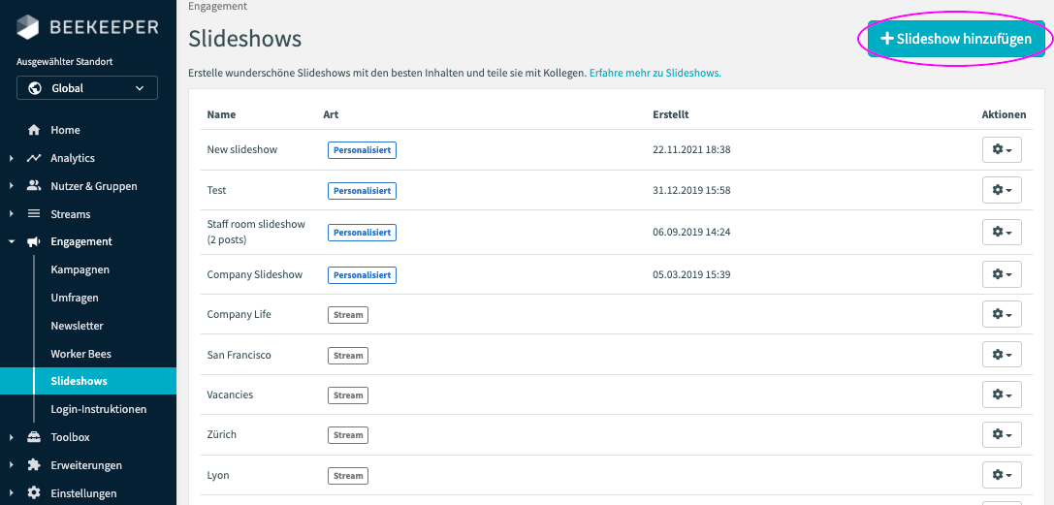Click the Home house icon
Screen dimensions: 1054x505
tap(34, 130)
